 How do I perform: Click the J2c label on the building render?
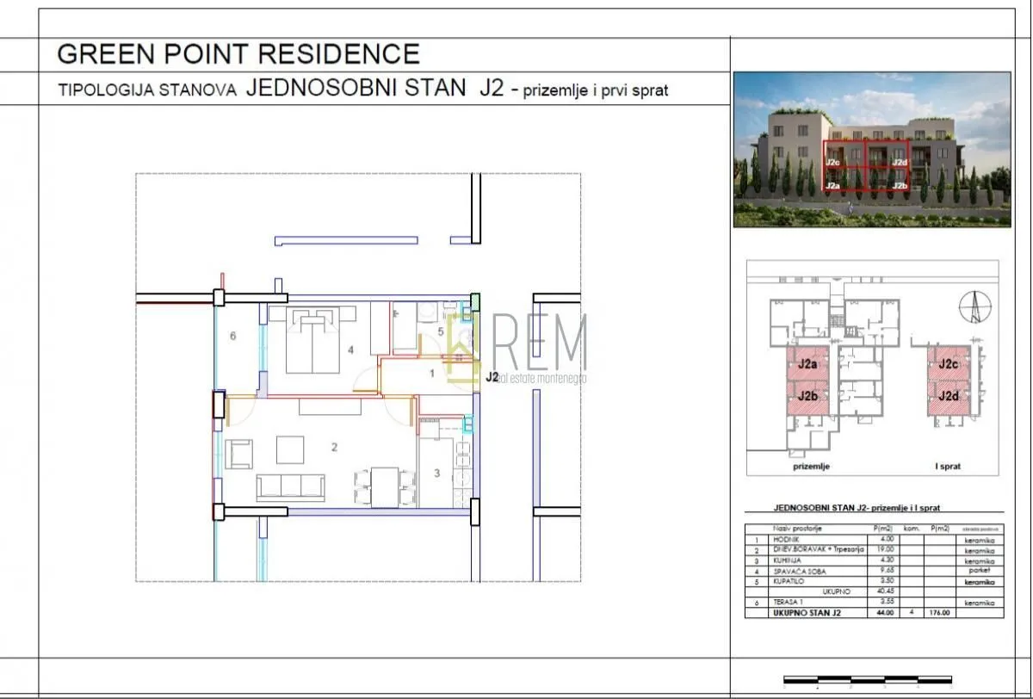tap(833, 161)
